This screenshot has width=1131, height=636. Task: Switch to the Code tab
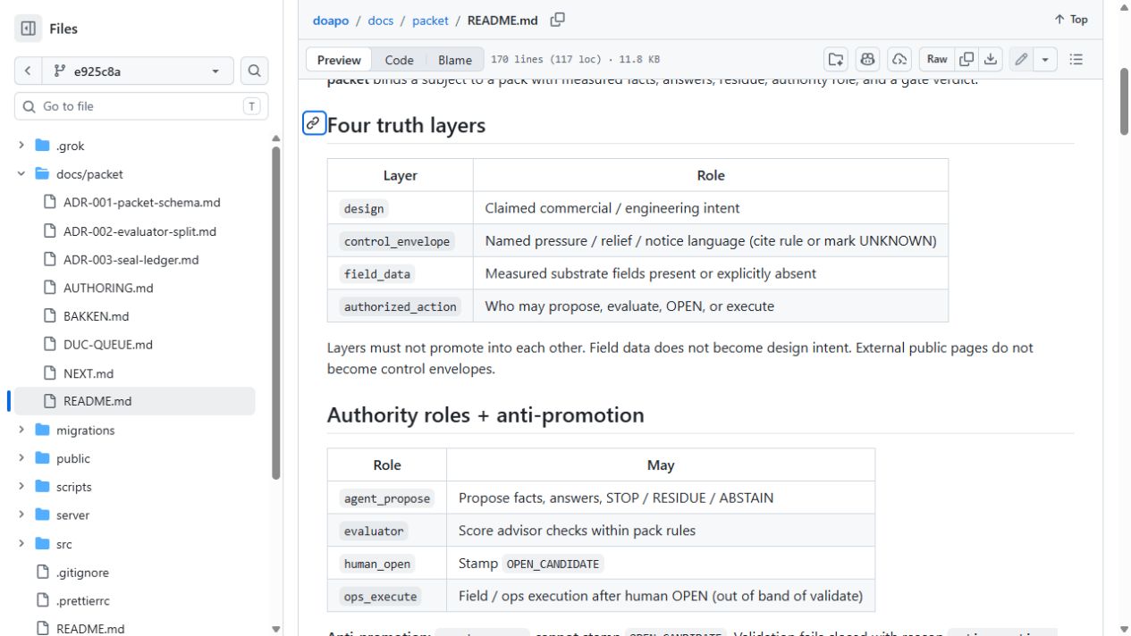[399, 60]
